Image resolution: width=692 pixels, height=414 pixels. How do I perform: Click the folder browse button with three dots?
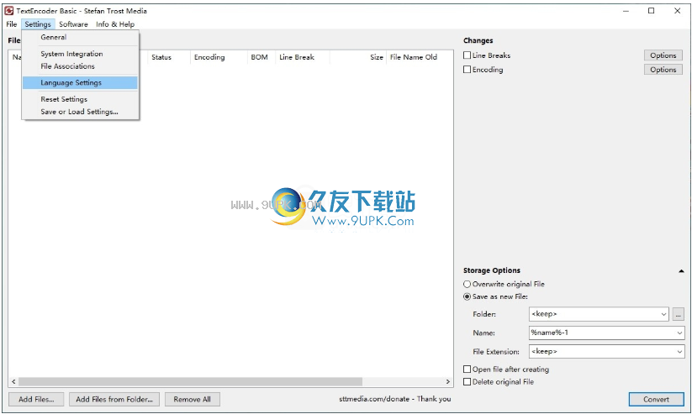(679, 314)
